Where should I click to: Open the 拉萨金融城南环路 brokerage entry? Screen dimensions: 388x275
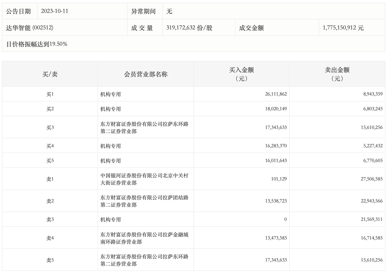144,238
